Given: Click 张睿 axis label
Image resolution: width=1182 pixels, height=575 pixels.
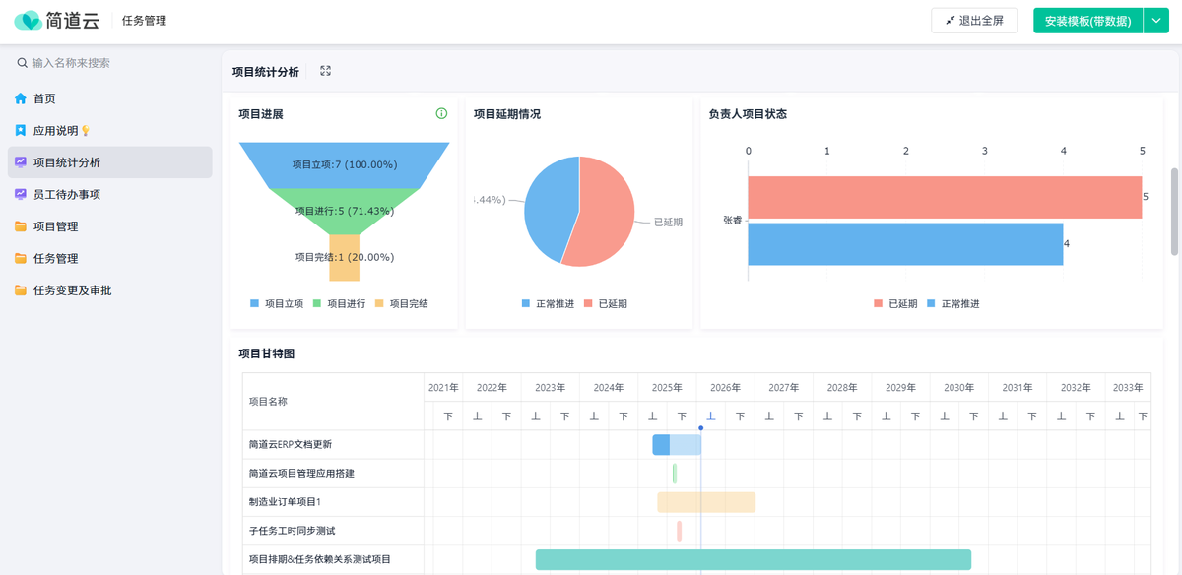Looking at the screenshot, I should (733, 221).
